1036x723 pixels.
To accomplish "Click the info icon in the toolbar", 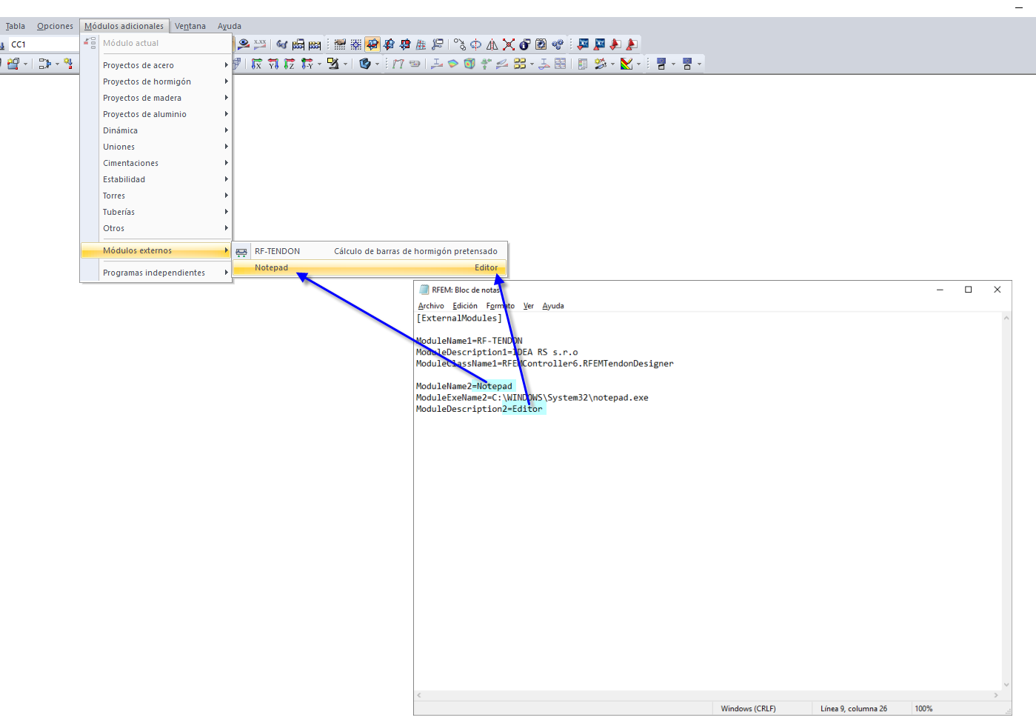I will [524, 44].
